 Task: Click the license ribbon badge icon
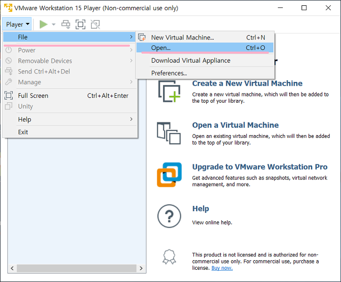[x=169, y=257]
